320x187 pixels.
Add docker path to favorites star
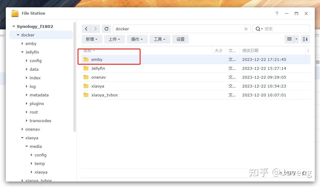[246, 29]
